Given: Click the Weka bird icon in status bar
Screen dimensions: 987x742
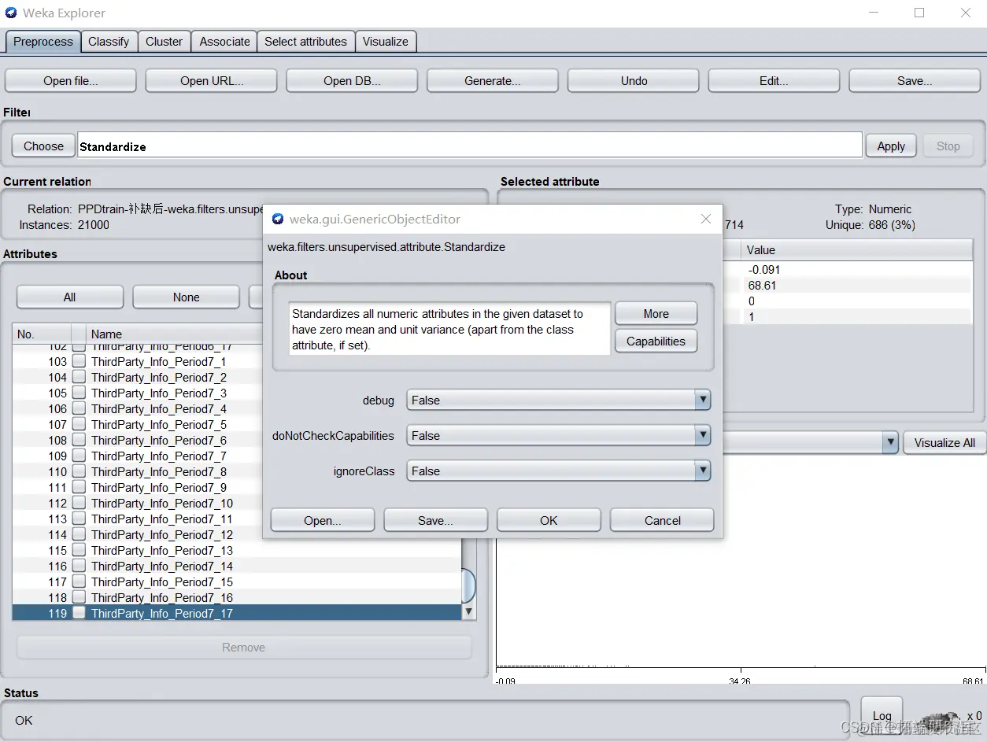Looking at the screenshot, I should click(x=938, y=721).
